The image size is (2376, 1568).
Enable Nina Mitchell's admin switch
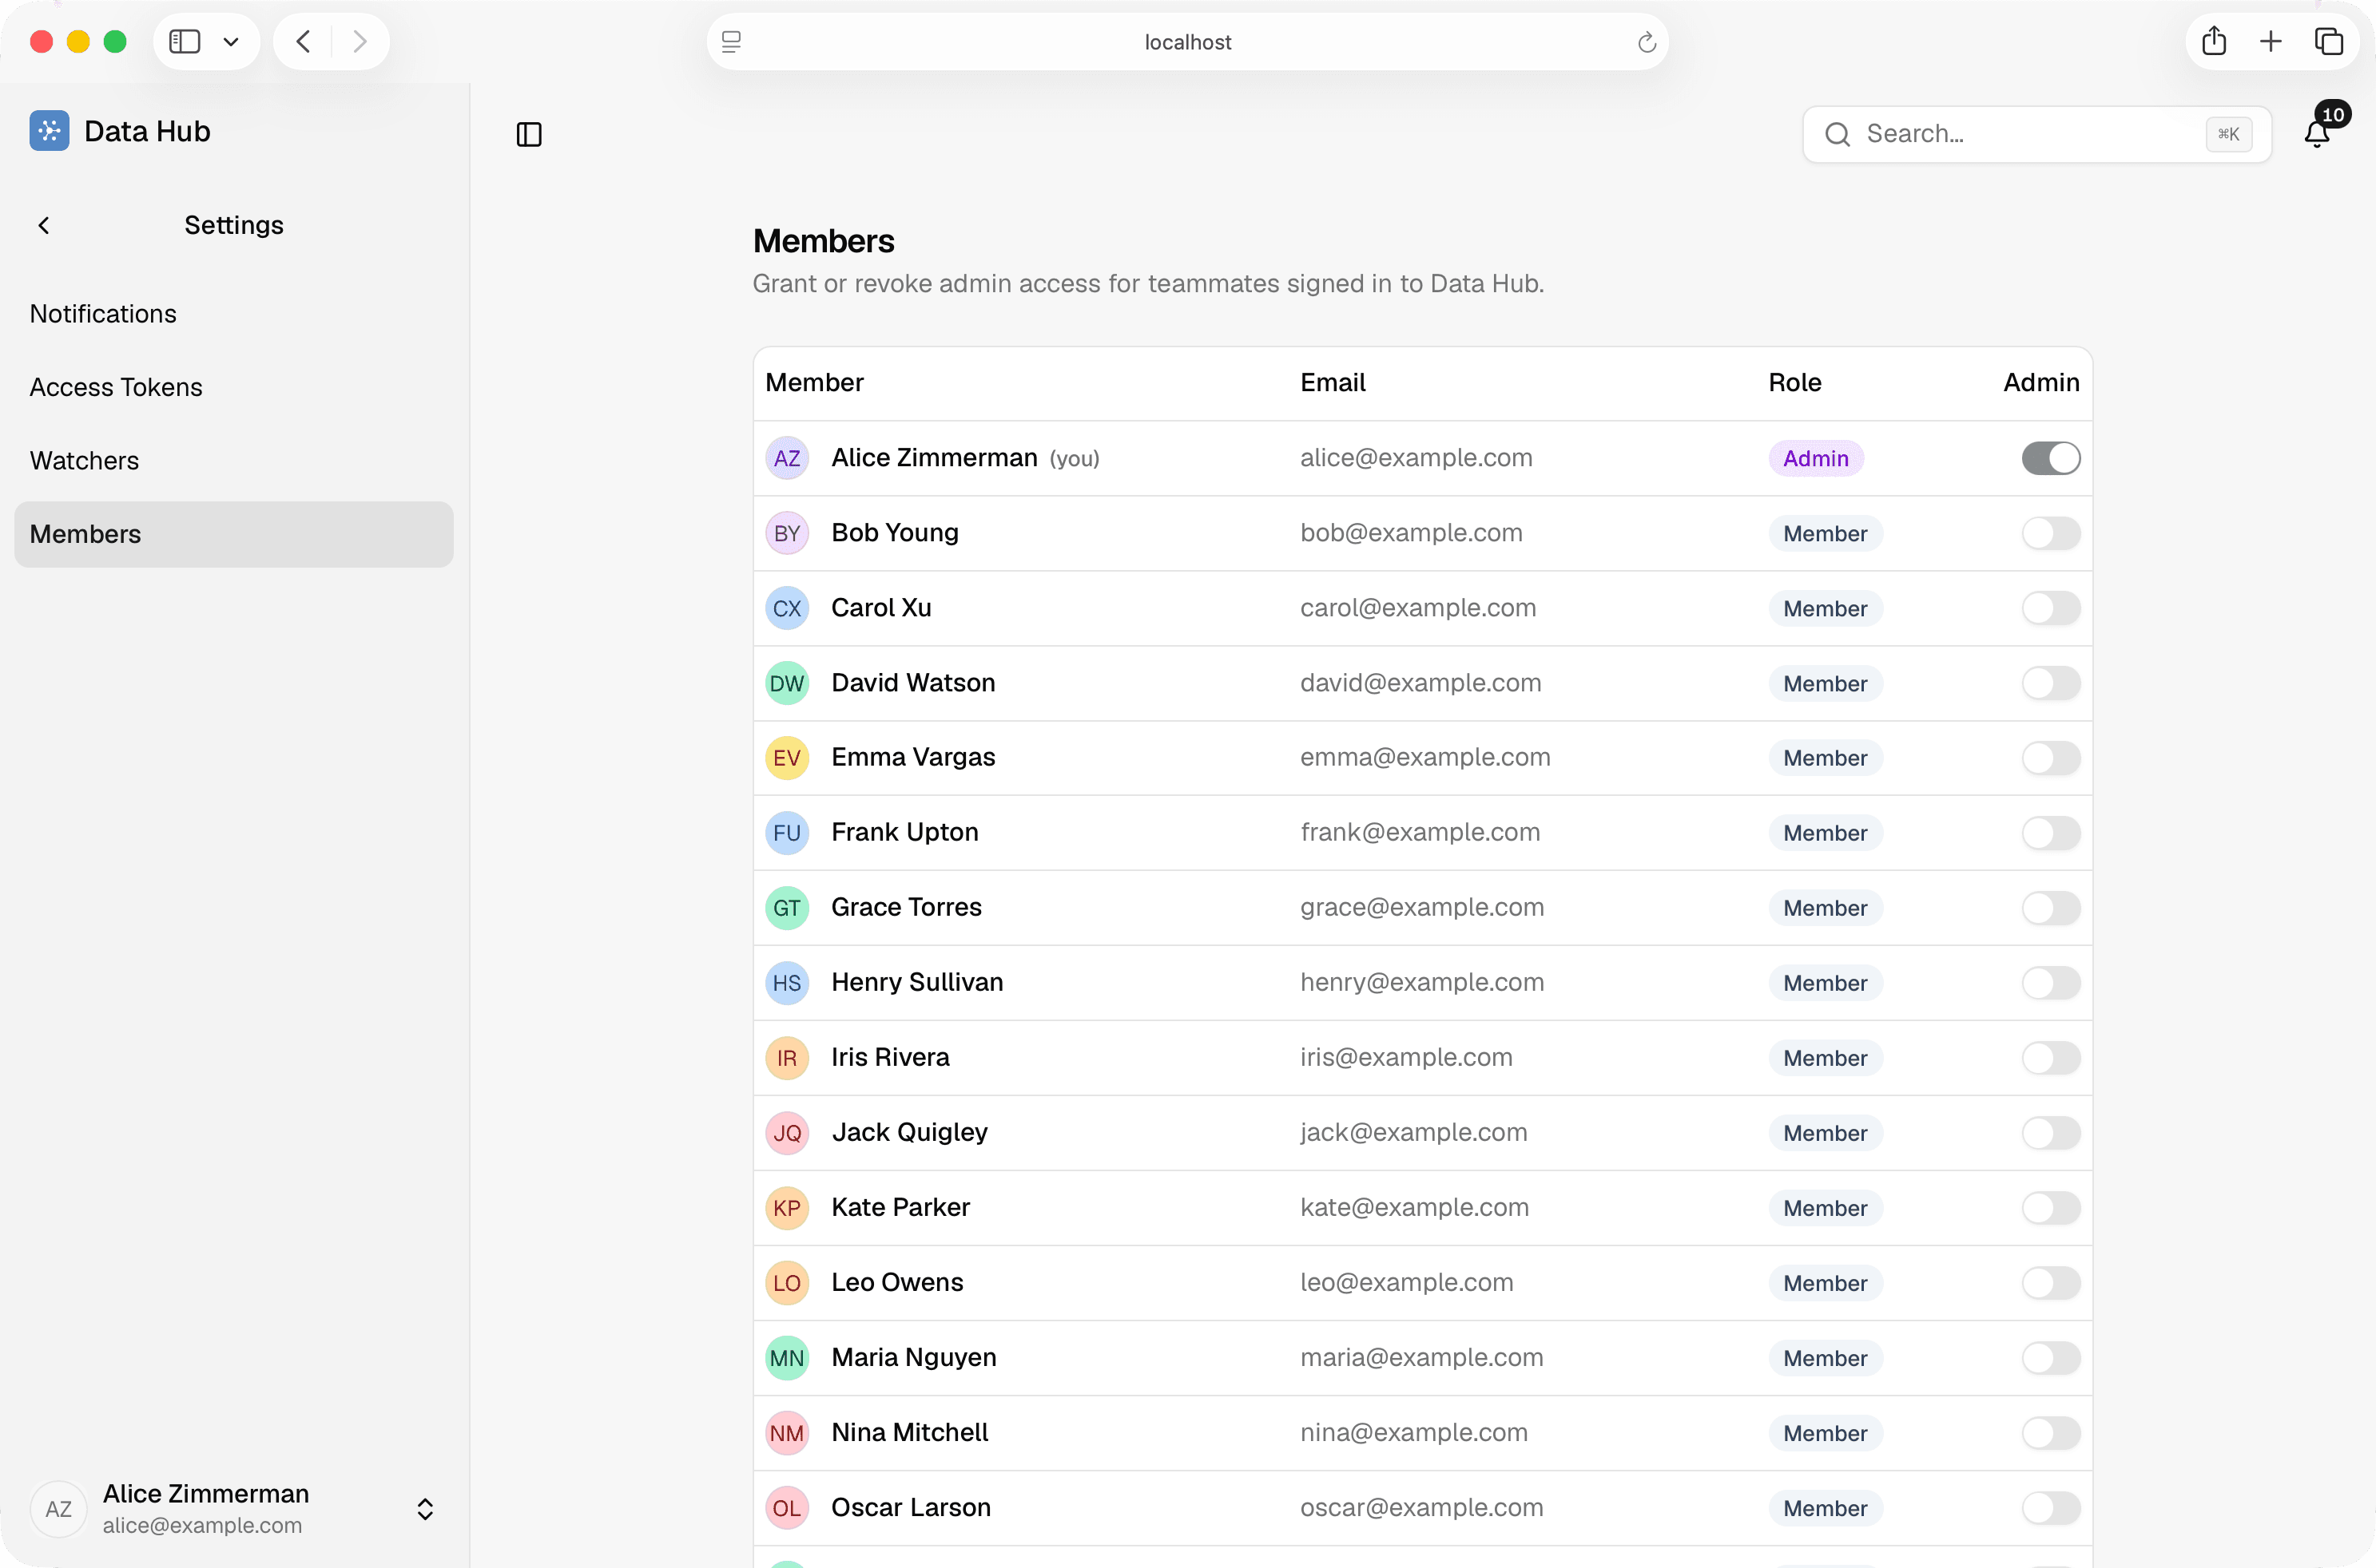pyautogui.click(x=2051, y=1433)
